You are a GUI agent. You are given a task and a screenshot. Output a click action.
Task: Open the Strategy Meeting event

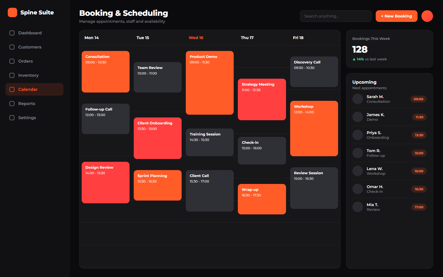[262, 99]
